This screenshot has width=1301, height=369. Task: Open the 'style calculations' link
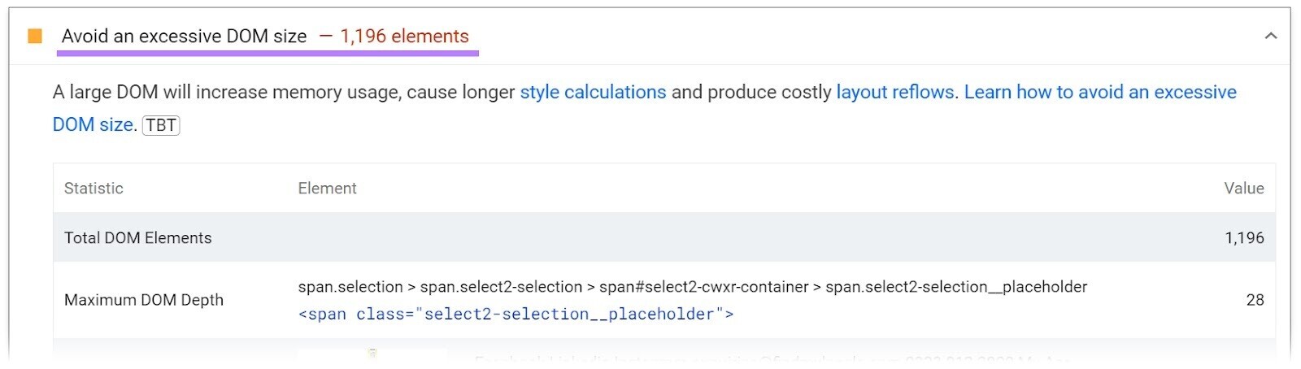(593, 93)
